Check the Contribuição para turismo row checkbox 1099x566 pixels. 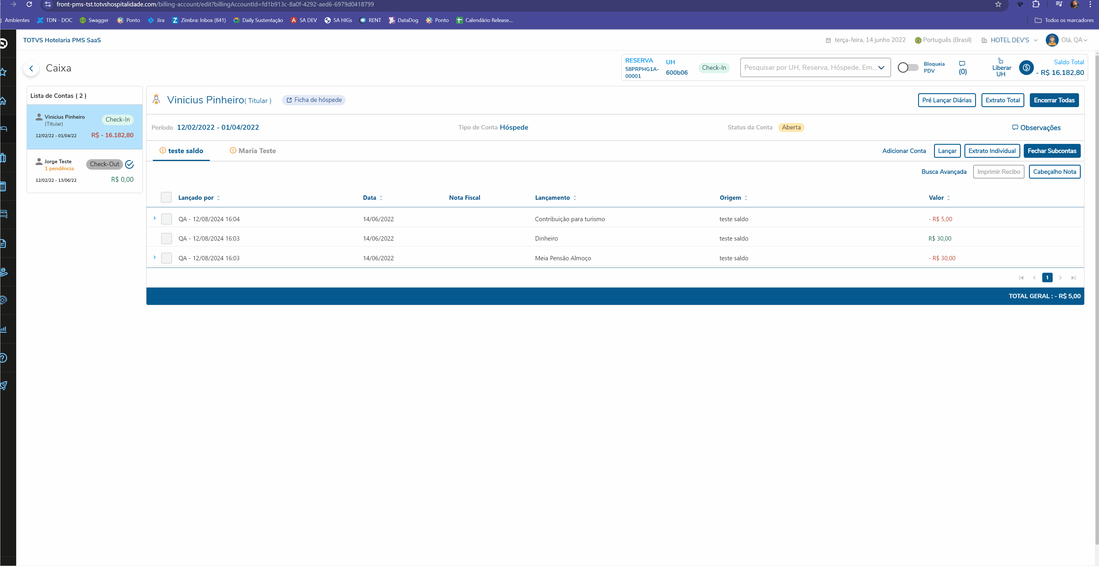pos(166,219)
